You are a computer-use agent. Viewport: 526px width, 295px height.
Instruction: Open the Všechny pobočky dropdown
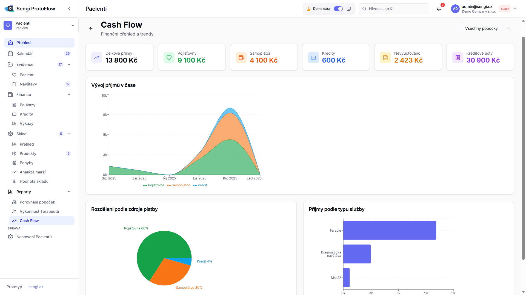pos(487,28)
